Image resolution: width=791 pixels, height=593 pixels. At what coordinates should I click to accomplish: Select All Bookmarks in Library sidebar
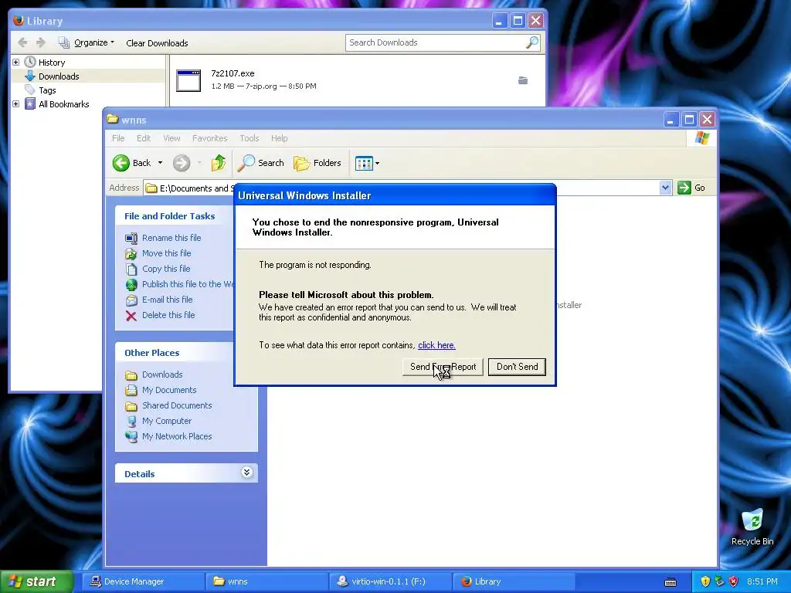click(x=64, y=104)
